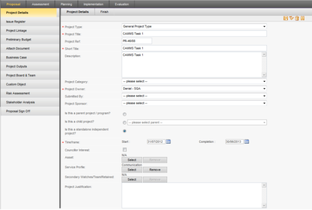Select the parent project / program radio button
The width and height of the screenshot is (312, 210).
(x=125, y=114)
